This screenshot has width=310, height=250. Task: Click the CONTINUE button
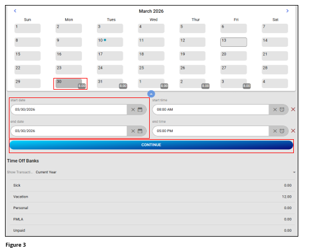151,145
